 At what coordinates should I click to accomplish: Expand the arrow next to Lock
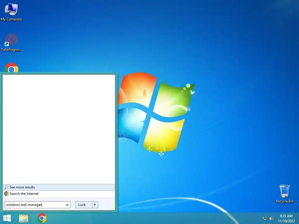pos(95,205)
